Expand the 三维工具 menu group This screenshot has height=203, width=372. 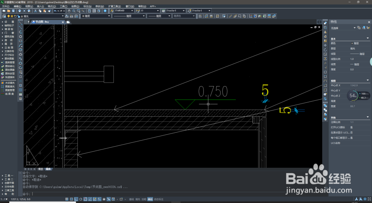(8, 190)
